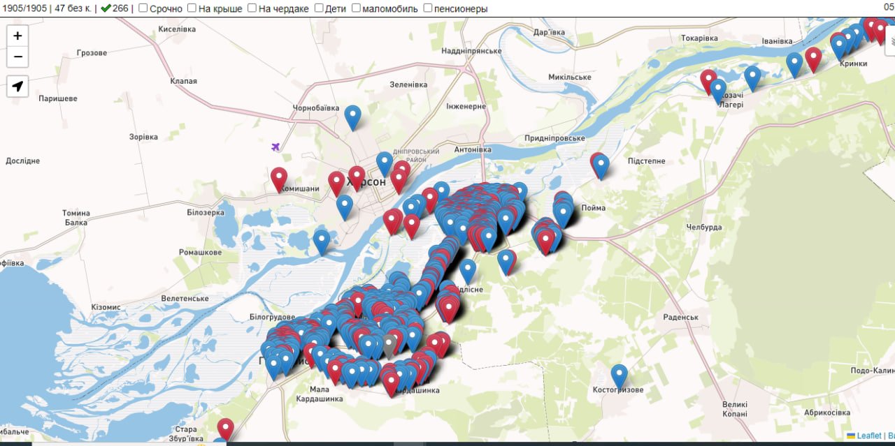Zoom in with the plus button
Image resolution: width=895 pixels, height=446 pixels.
[x=17, y=36]
